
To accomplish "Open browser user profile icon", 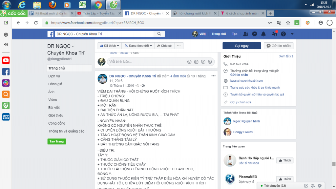I will (x=321, y=23).
